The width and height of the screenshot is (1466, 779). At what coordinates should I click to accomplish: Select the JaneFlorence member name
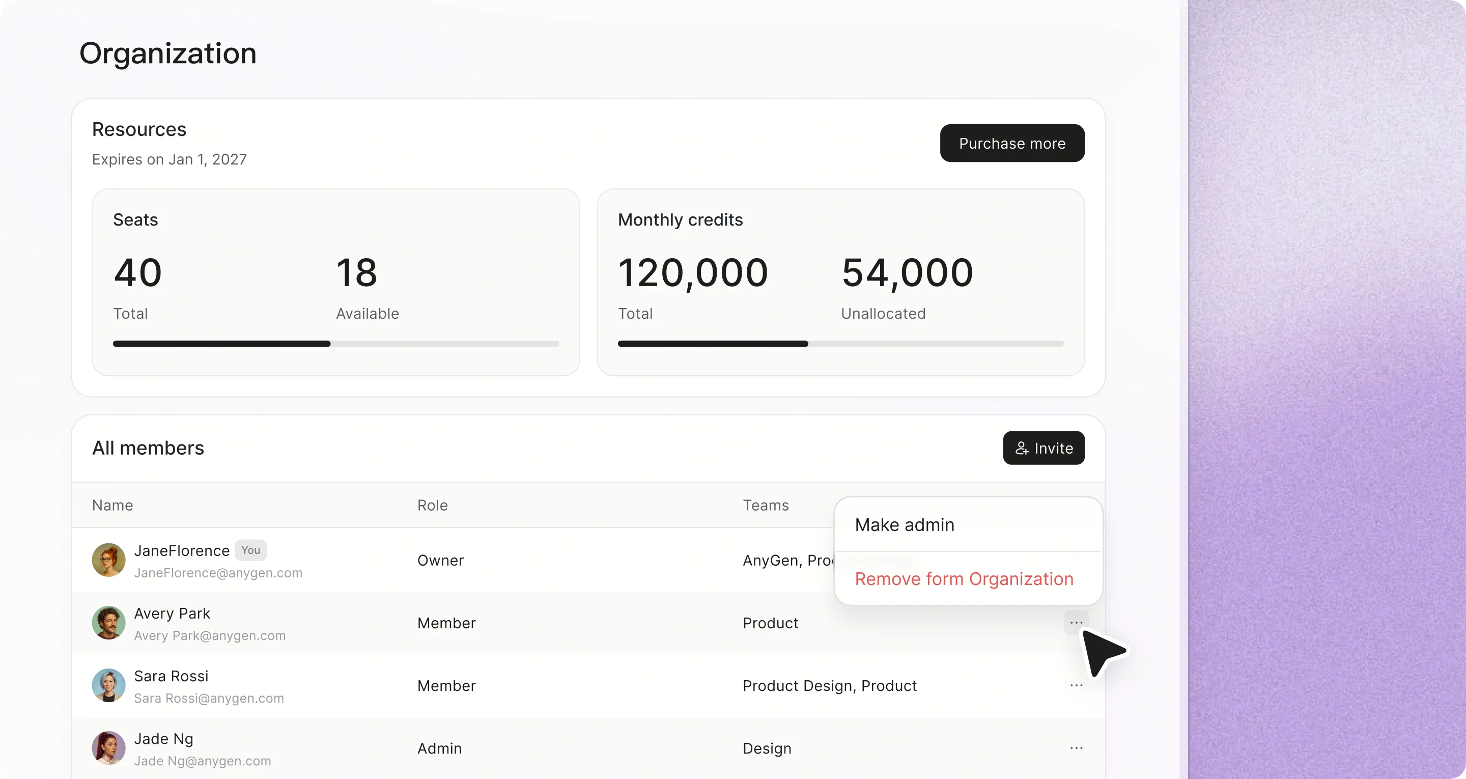pos(182,551)
